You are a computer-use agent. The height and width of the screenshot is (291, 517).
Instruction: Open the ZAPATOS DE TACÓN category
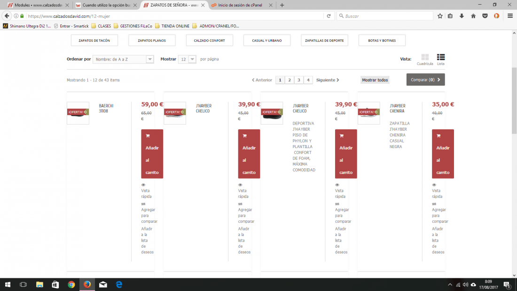[x=94, y=40]
